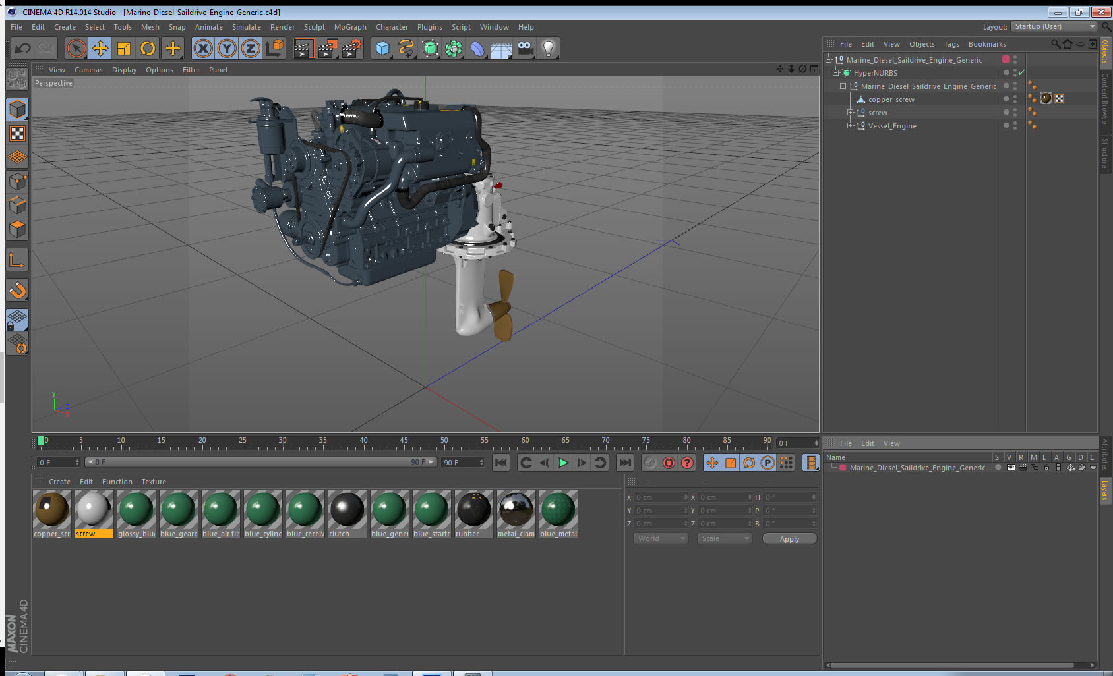Select copper_scr material swatch
Screen dimensions: 1113x676
pos(52,514)
